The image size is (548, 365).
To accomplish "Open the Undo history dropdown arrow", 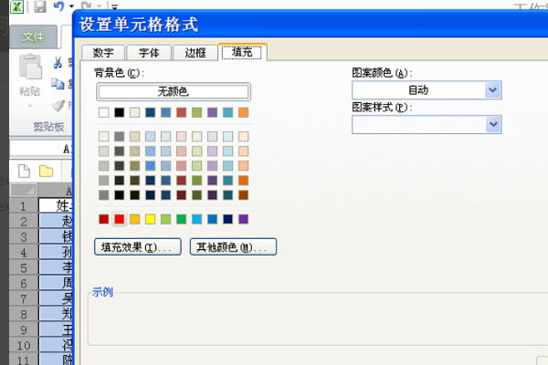I will coord(70,7).
